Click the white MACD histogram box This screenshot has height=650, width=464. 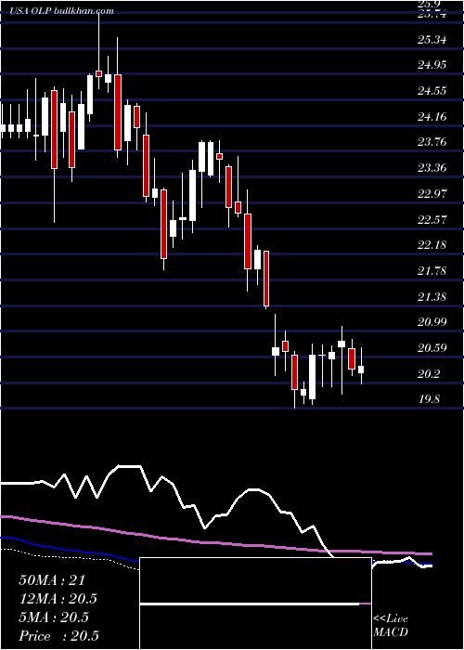tap(255, 604)
